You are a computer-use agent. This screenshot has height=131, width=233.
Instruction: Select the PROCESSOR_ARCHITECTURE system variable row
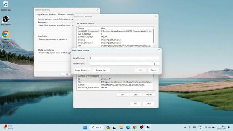(115, 88)
